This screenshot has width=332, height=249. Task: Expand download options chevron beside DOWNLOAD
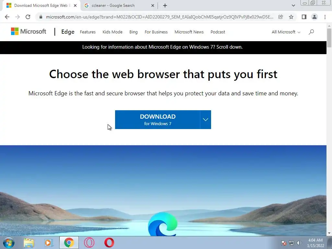pyautogui.click(x=205, y=120)
